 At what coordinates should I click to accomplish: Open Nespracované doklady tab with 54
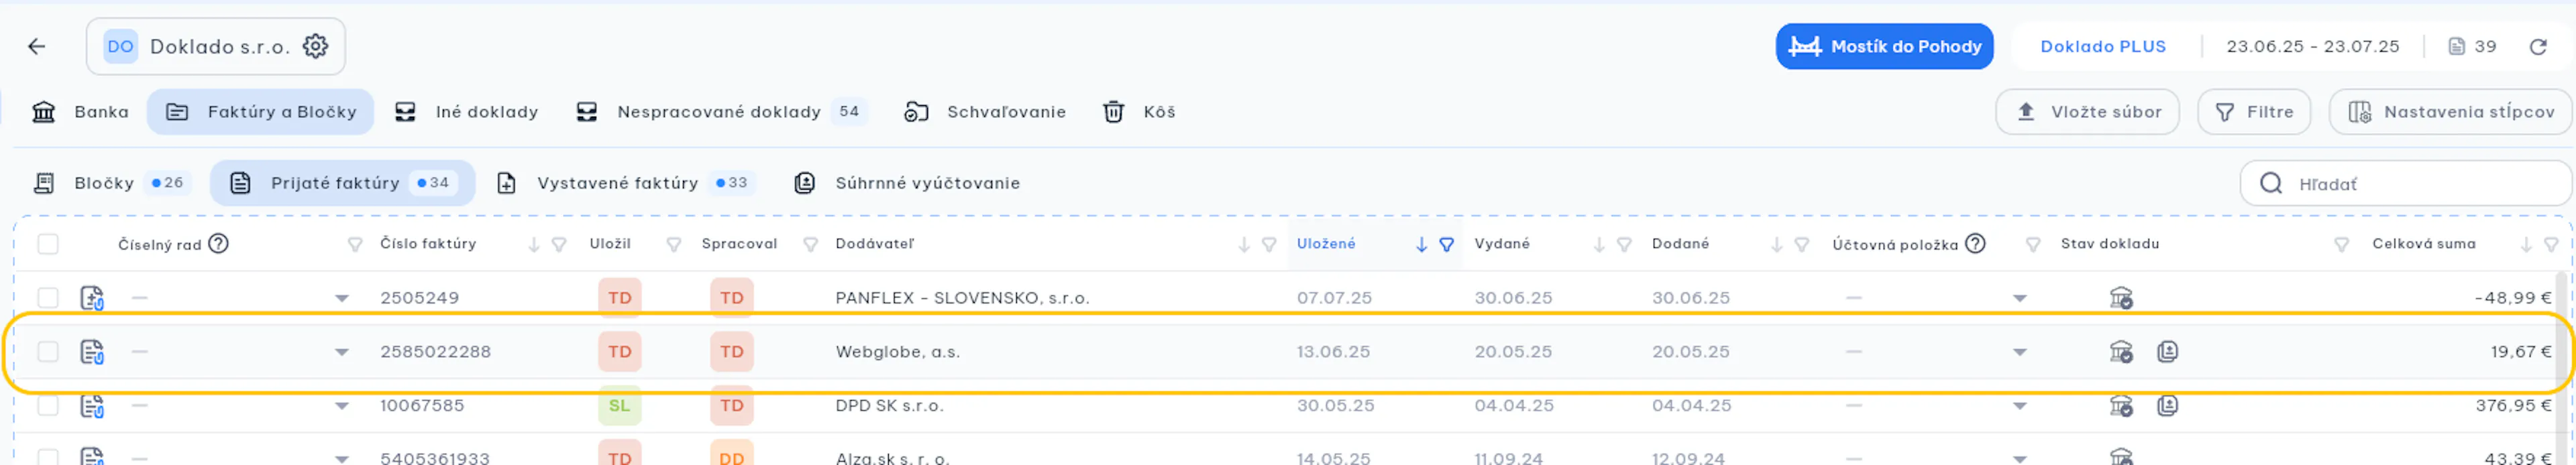(721, 112)
